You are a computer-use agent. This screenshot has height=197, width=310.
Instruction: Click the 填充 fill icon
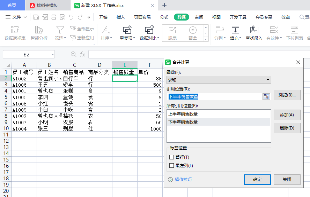tap(235, 30)
